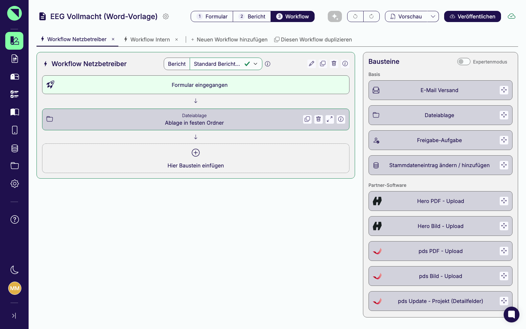Image resolution: width=526 pixels, height=329 pixels.
Task: Click the undo arrow button
Action: point(355,16)
